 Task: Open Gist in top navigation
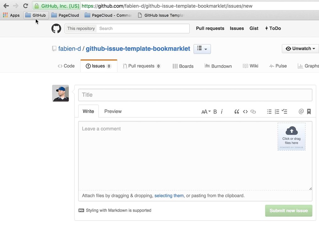(254, 28)
